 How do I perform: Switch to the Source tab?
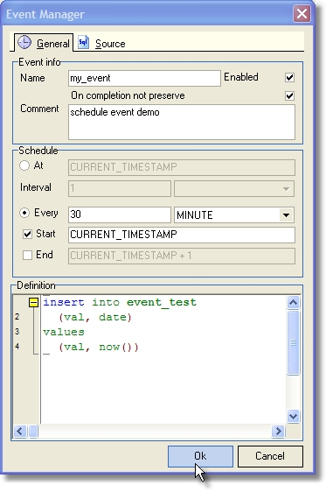click(x=102, y=43)
